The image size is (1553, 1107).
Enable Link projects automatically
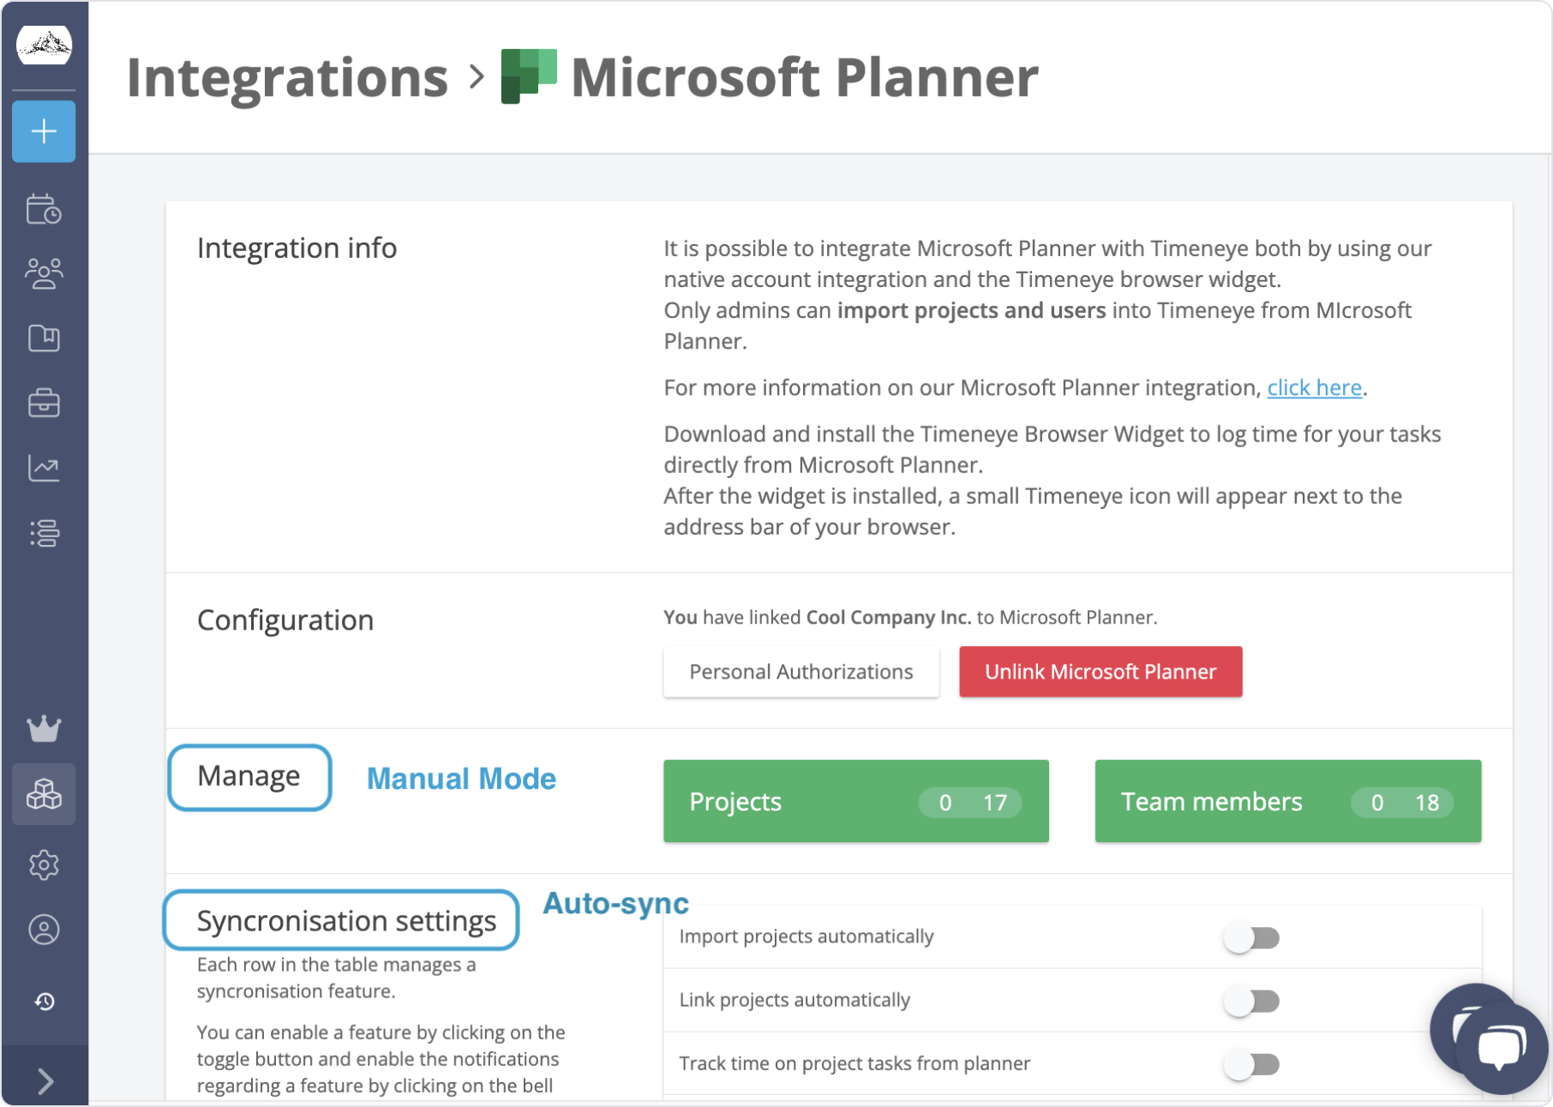coord(1250,1000)
